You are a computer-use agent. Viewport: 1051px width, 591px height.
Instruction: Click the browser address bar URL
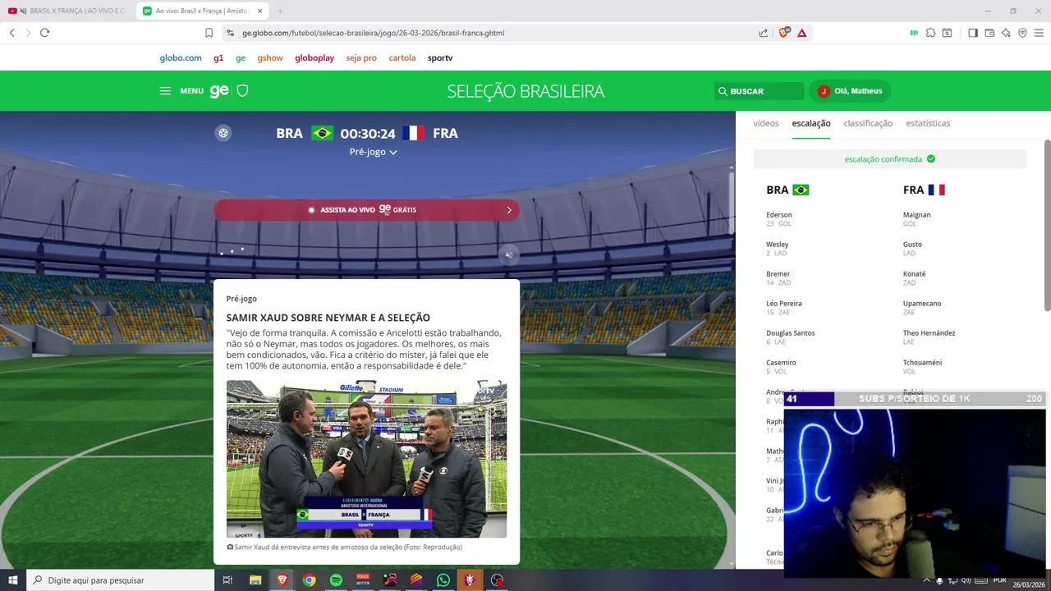pos(374,33)
